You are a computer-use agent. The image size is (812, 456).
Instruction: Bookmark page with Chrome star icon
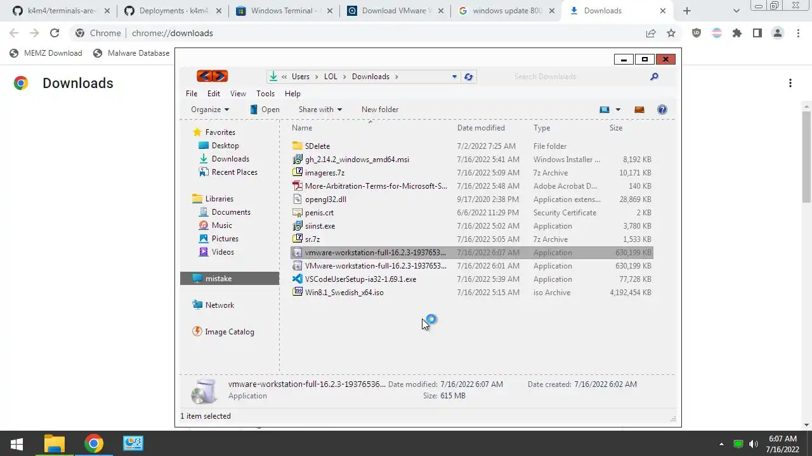click(x=671, y=33)
